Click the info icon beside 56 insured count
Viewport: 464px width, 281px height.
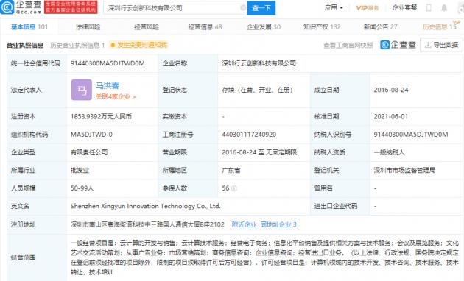coord(233,188)
